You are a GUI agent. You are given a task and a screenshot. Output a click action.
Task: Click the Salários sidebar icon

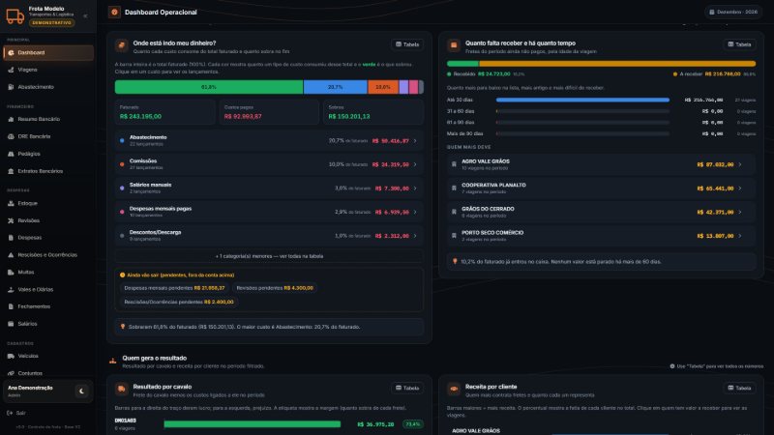pyautogui.click(x=11, y=324)
